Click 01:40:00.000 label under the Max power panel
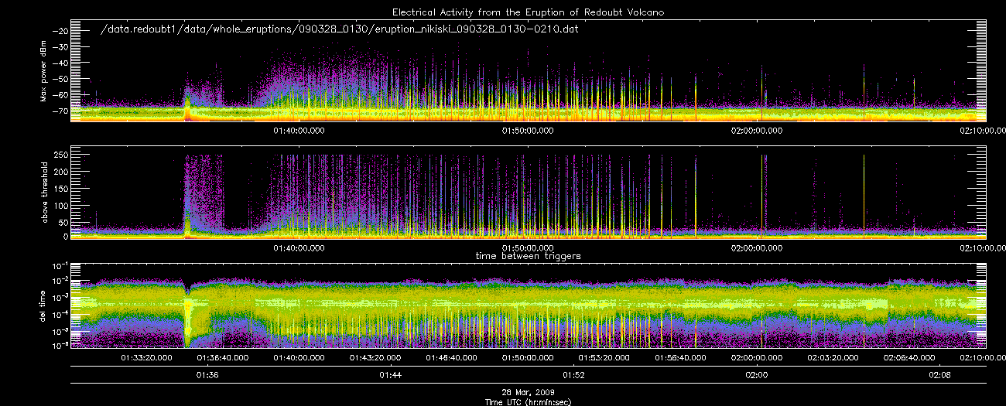The width and height of the screenshot is (1006, 406). pos(299,131)
